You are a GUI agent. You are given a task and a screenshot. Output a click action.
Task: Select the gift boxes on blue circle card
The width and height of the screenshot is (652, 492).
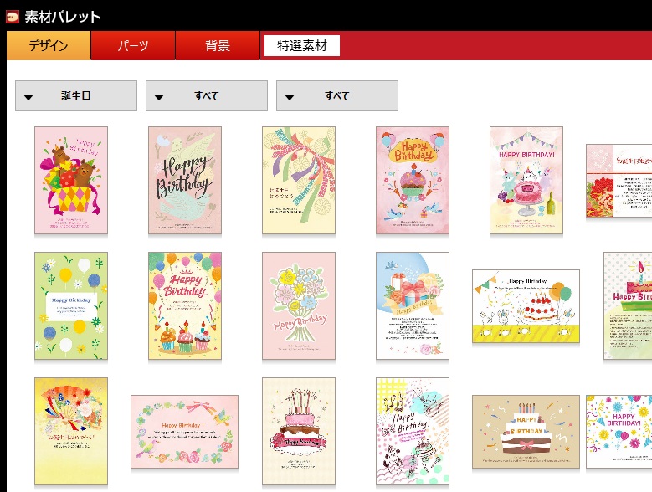click(x=413, y=306)
